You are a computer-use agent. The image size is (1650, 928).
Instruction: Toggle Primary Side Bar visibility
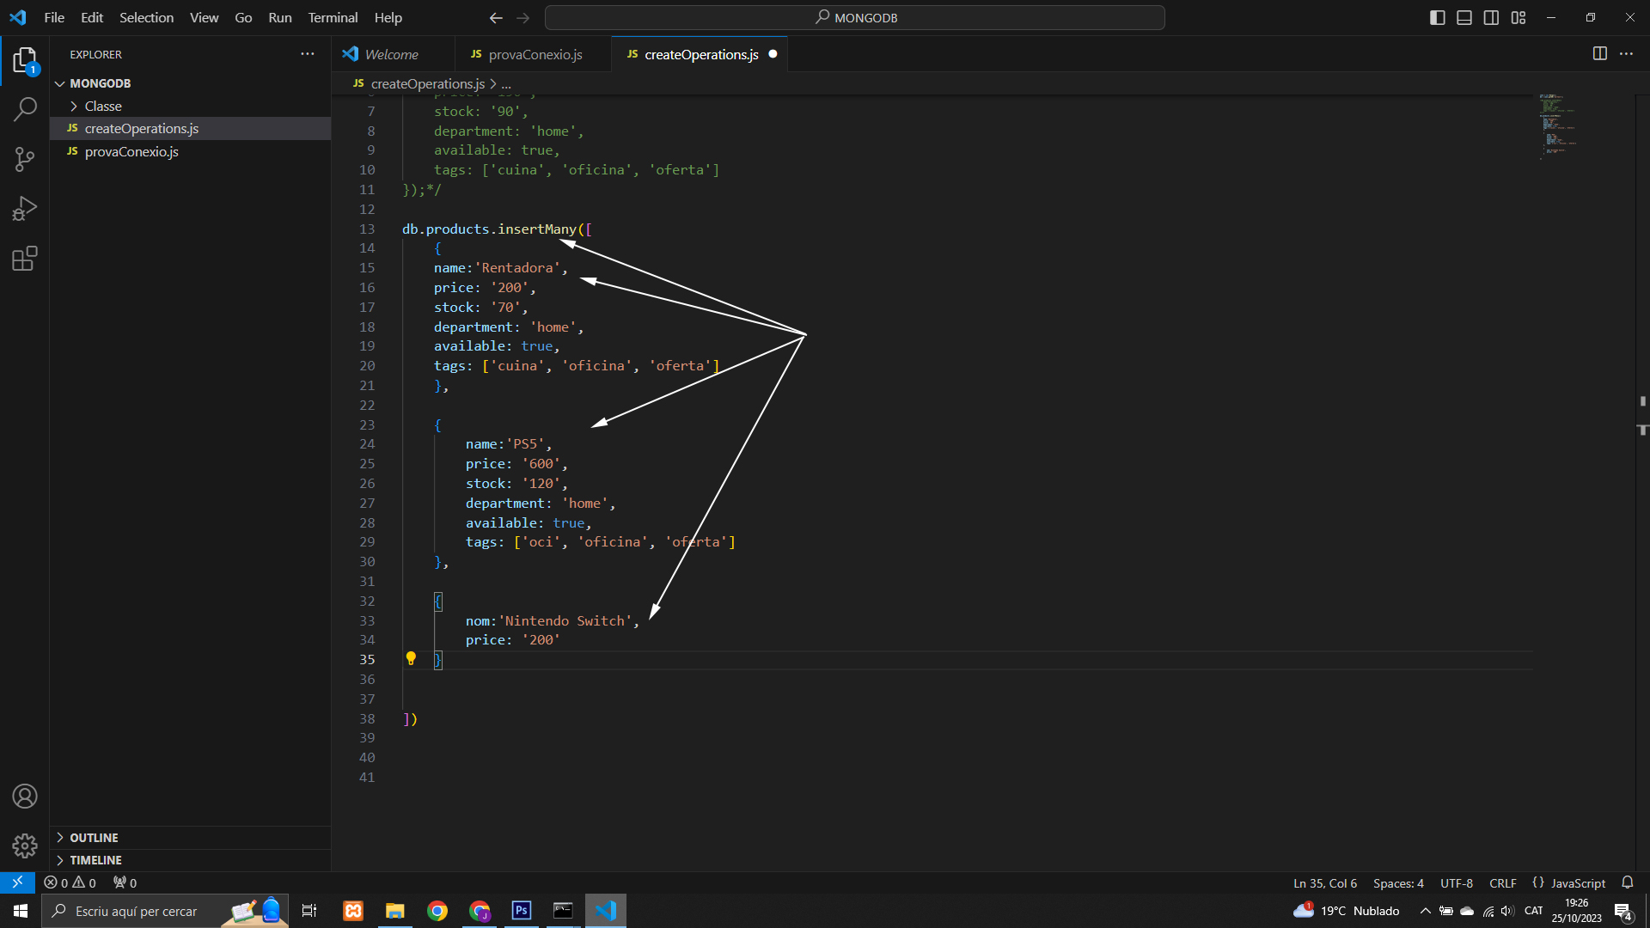tap(1437, 17)
